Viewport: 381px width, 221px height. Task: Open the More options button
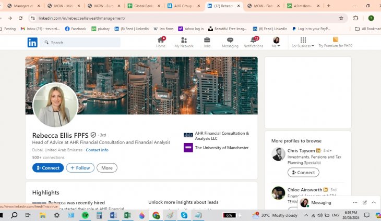pos(107,168)
